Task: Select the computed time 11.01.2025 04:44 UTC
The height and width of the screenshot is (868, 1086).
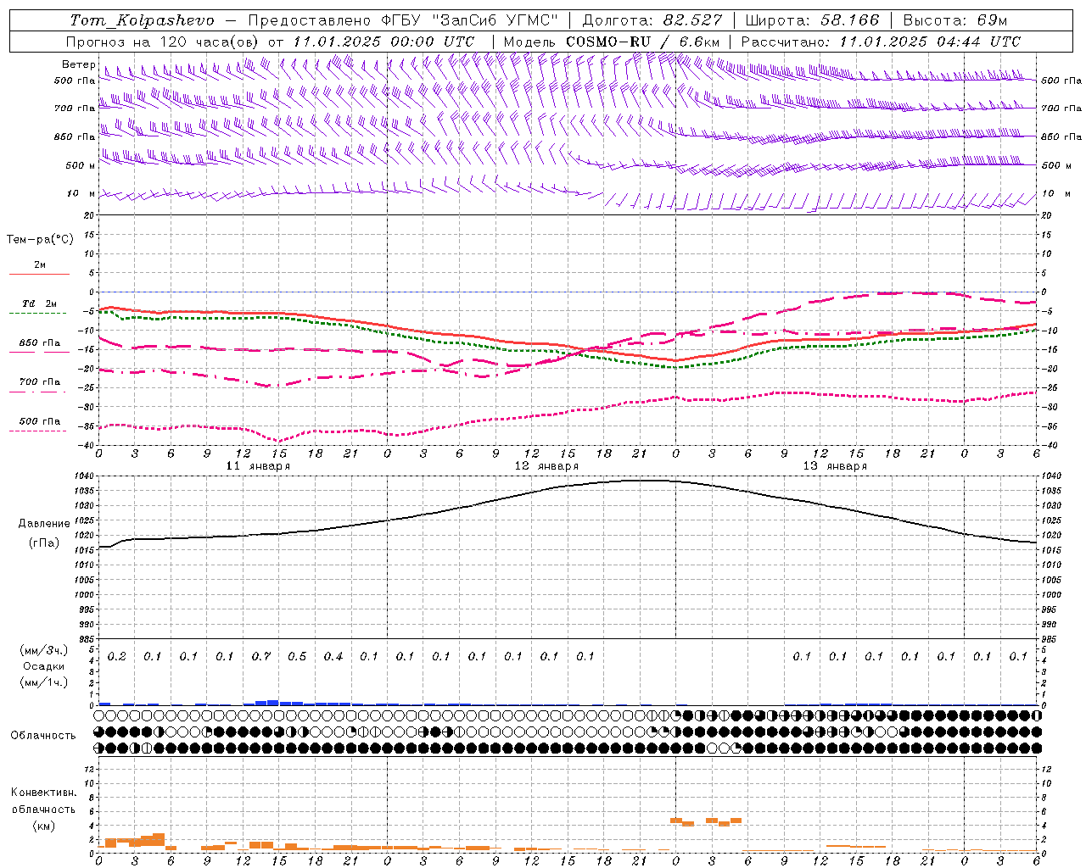Action: tap(930, 42)
